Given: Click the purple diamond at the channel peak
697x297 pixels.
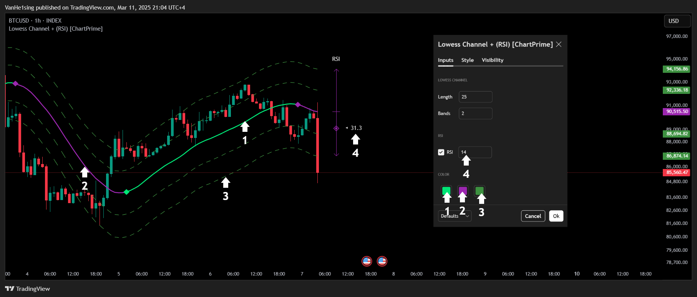Looking at the screenshot, I should [298, 105].
